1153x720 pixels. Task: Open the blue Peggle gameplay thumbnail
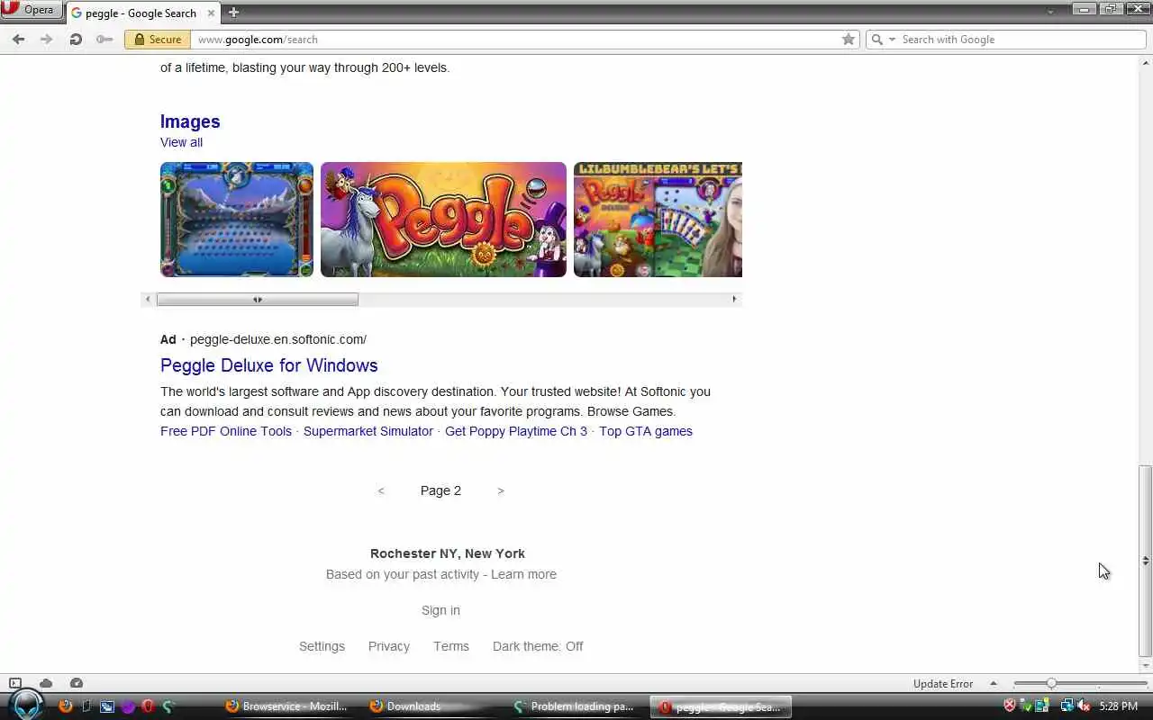tap(237, 220)
